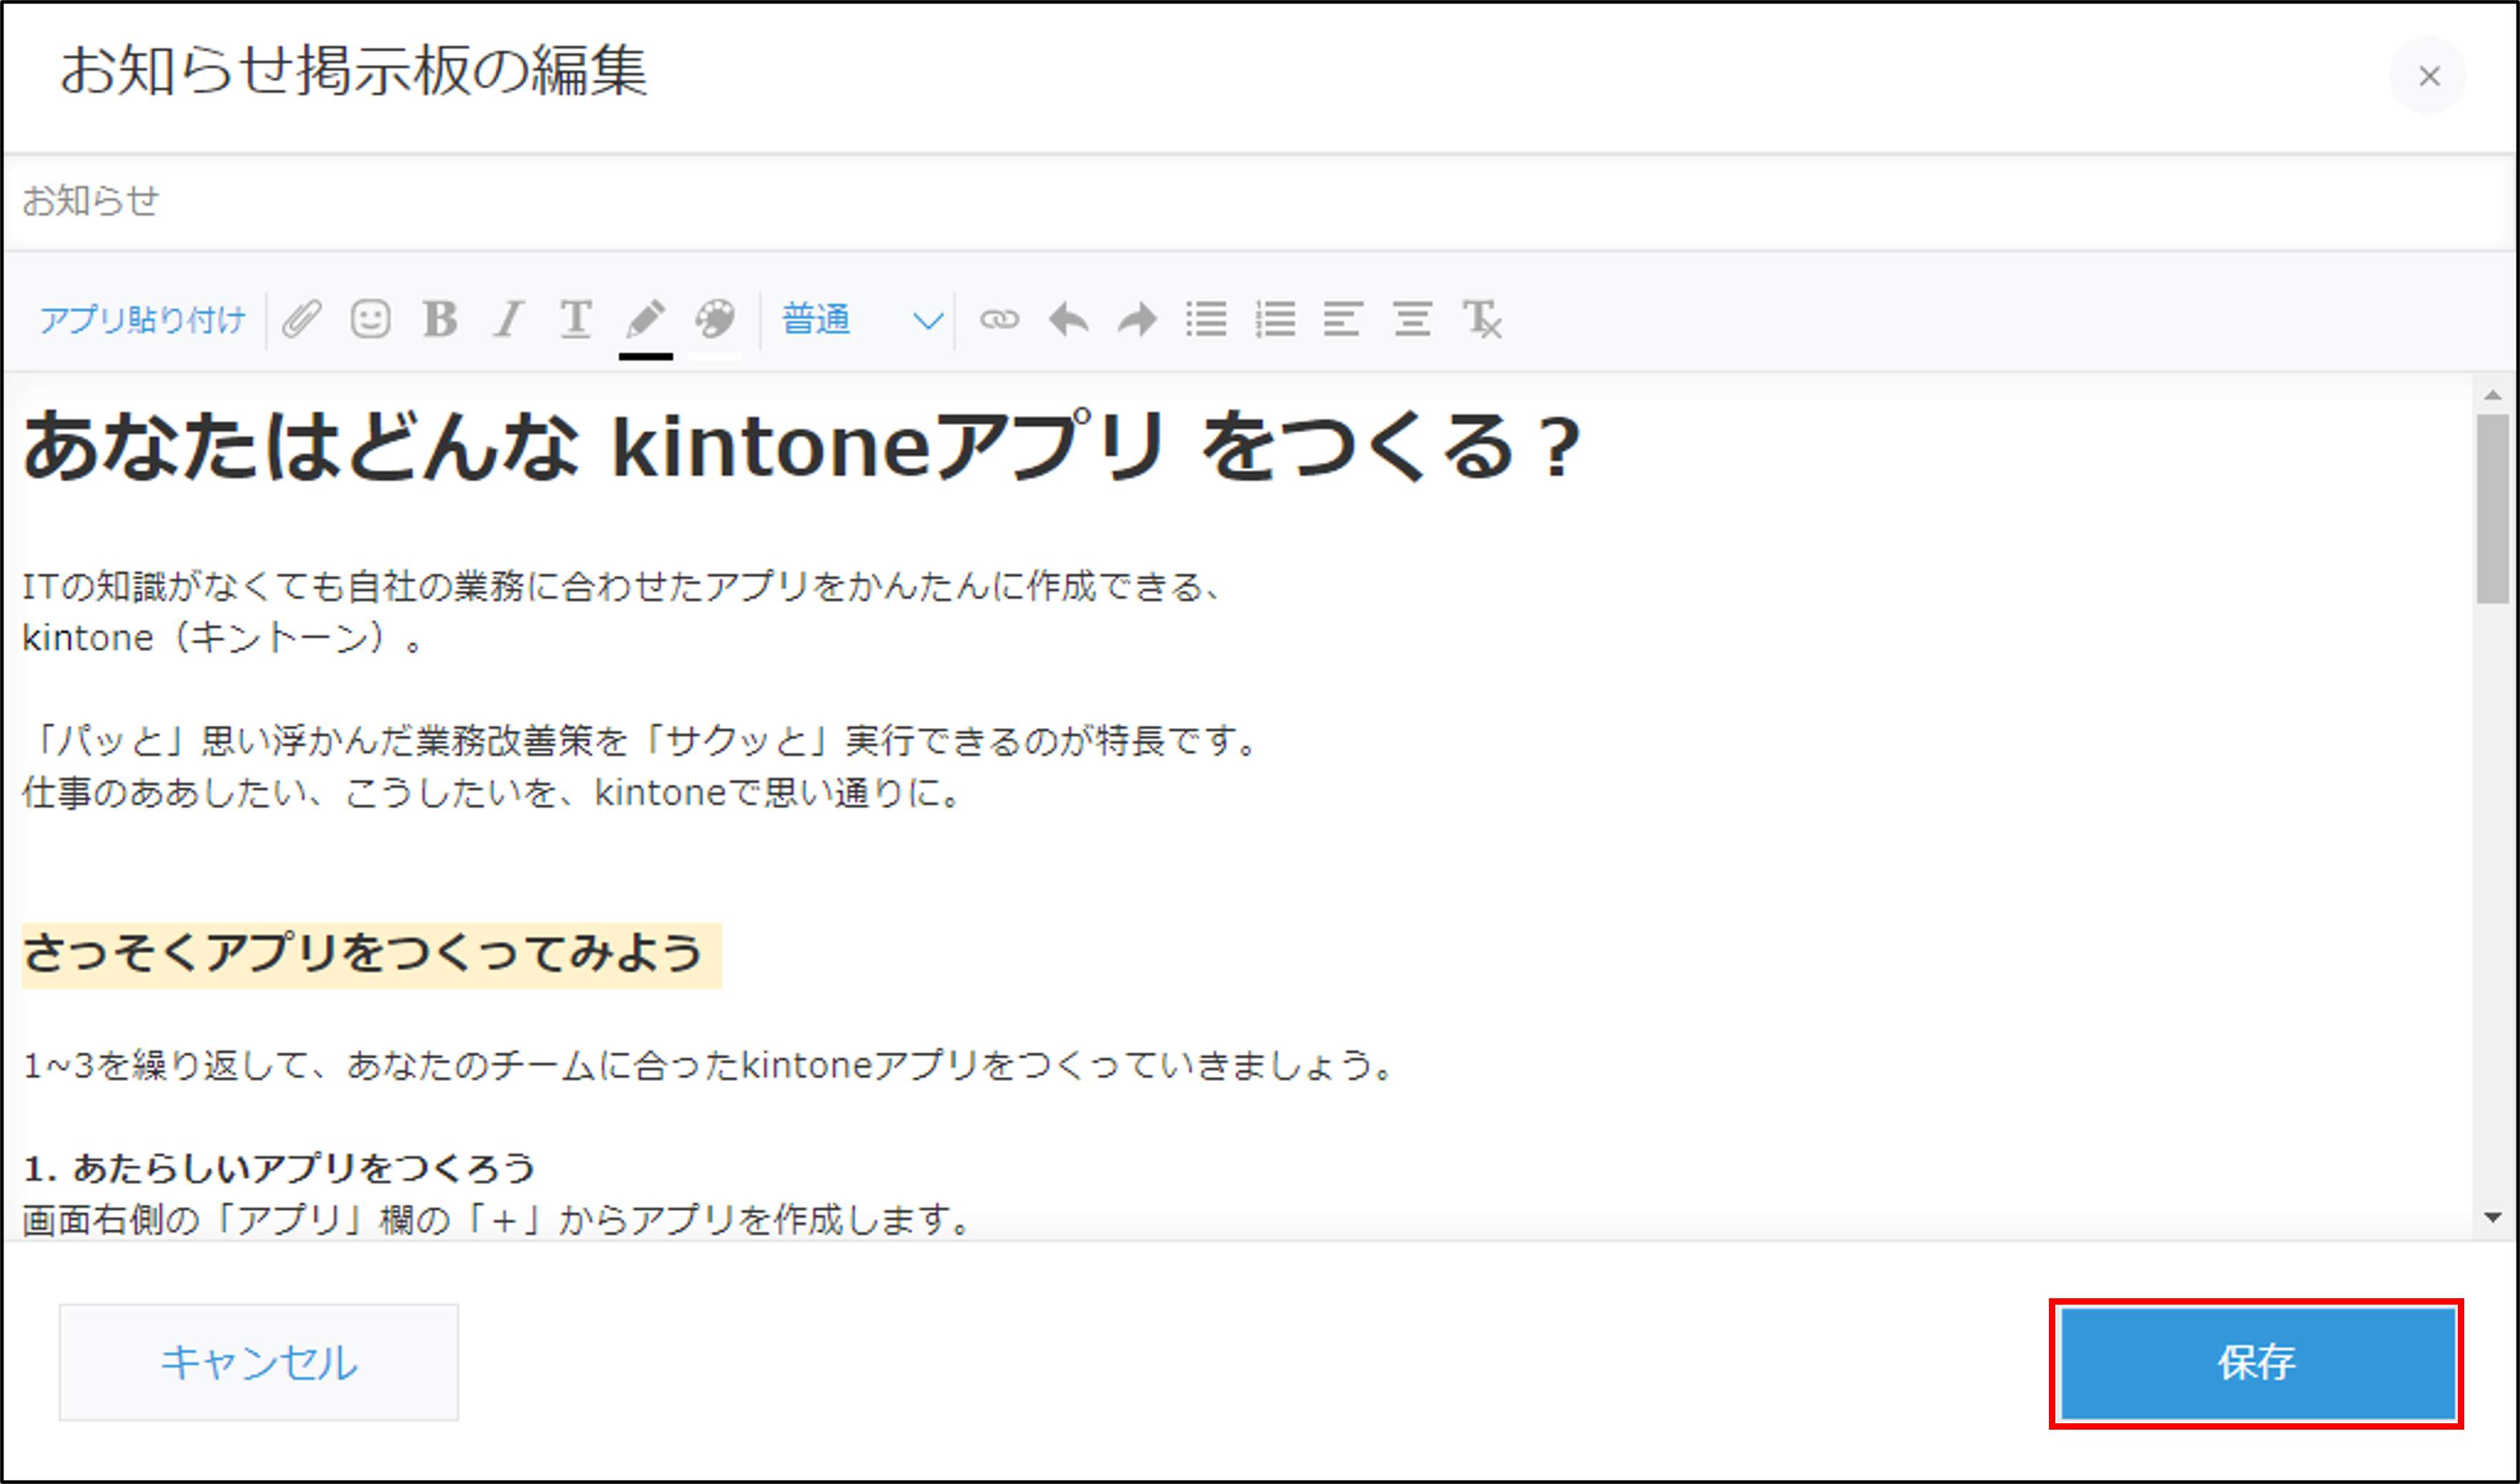Open the emoji picker
2520x1484 pixels.
(x=370, y=320)
